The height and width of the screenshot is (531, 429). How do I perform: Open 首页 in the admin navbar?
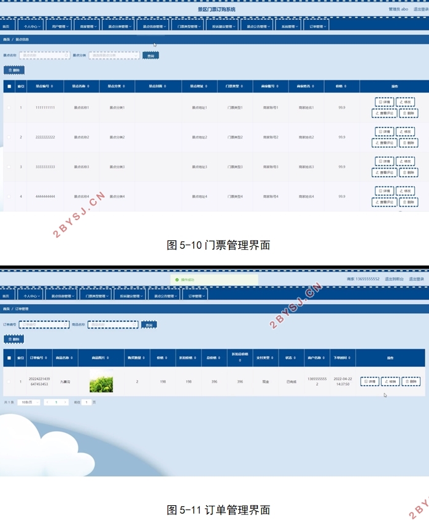click(6, 26)
